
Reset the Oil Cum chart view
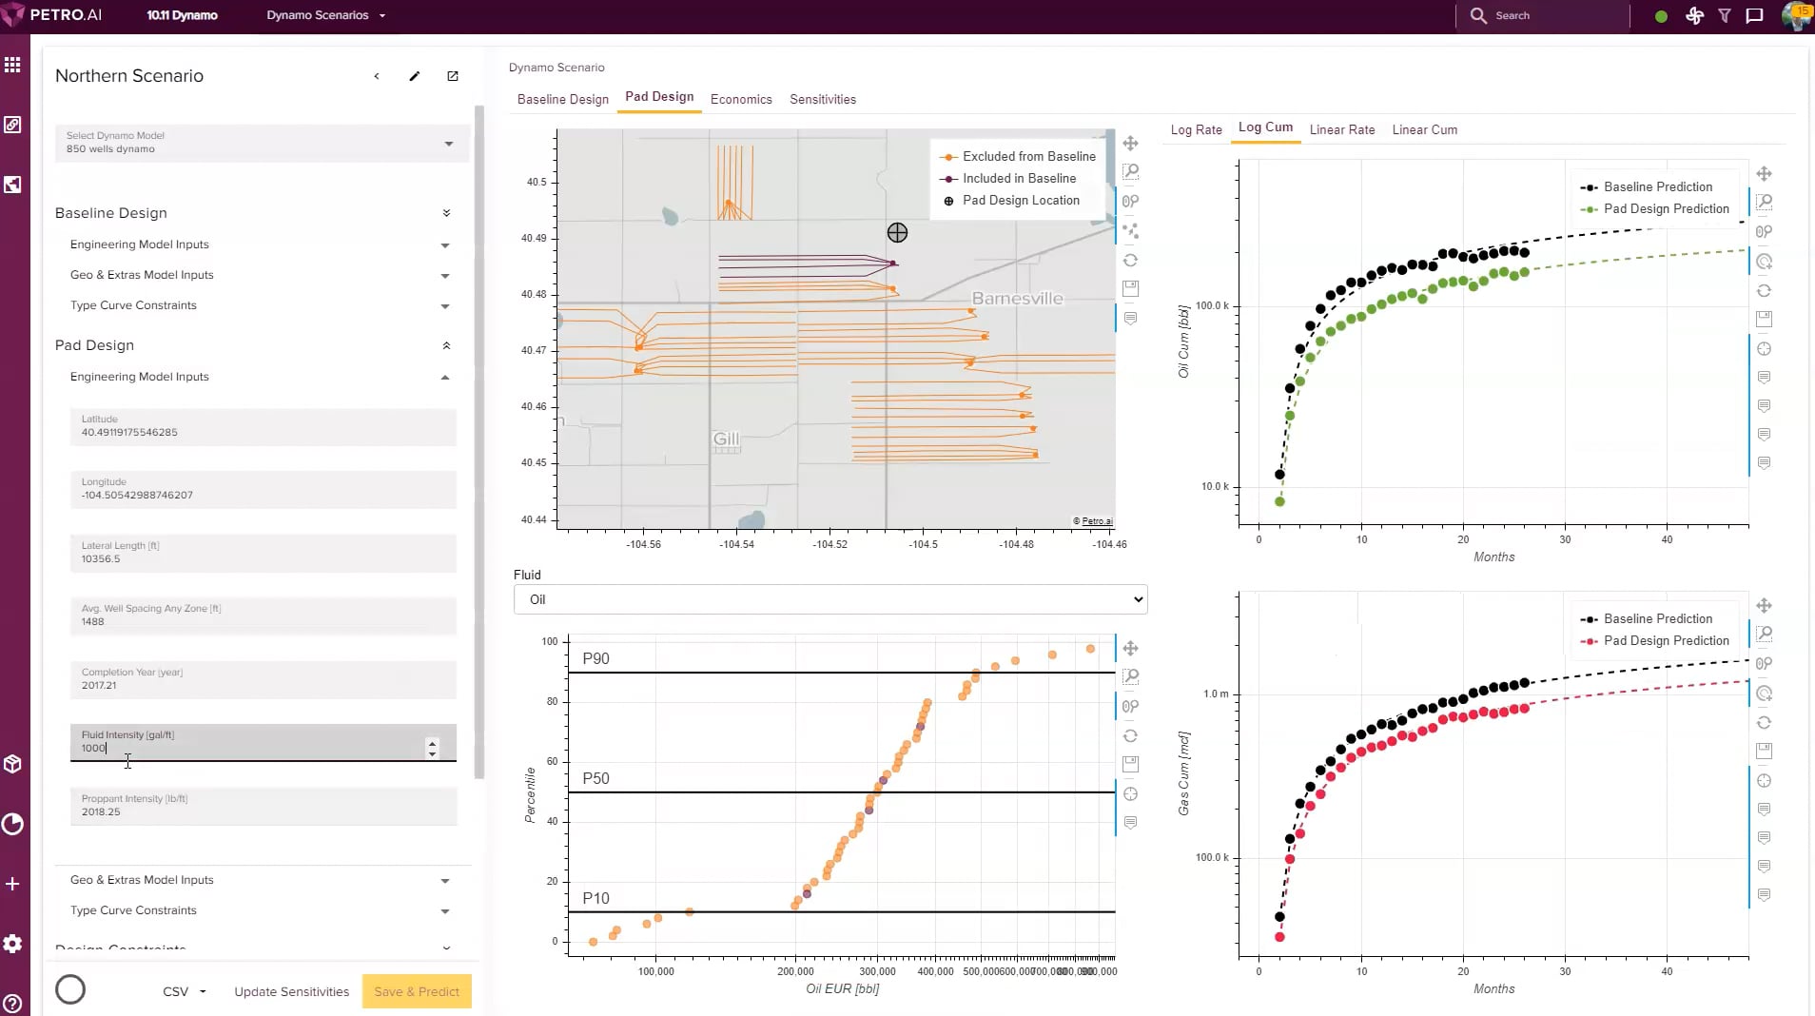tap(1764, 291)
